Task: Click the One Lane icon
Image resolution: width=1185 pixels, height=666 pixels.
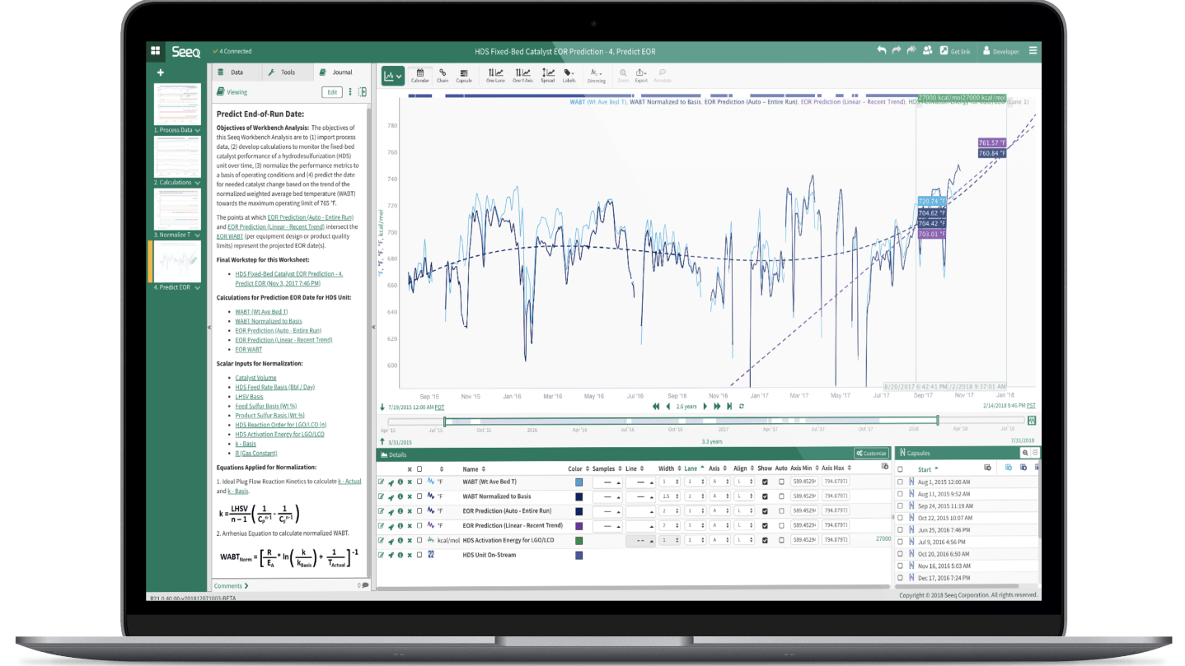Action: pos(495,75)
